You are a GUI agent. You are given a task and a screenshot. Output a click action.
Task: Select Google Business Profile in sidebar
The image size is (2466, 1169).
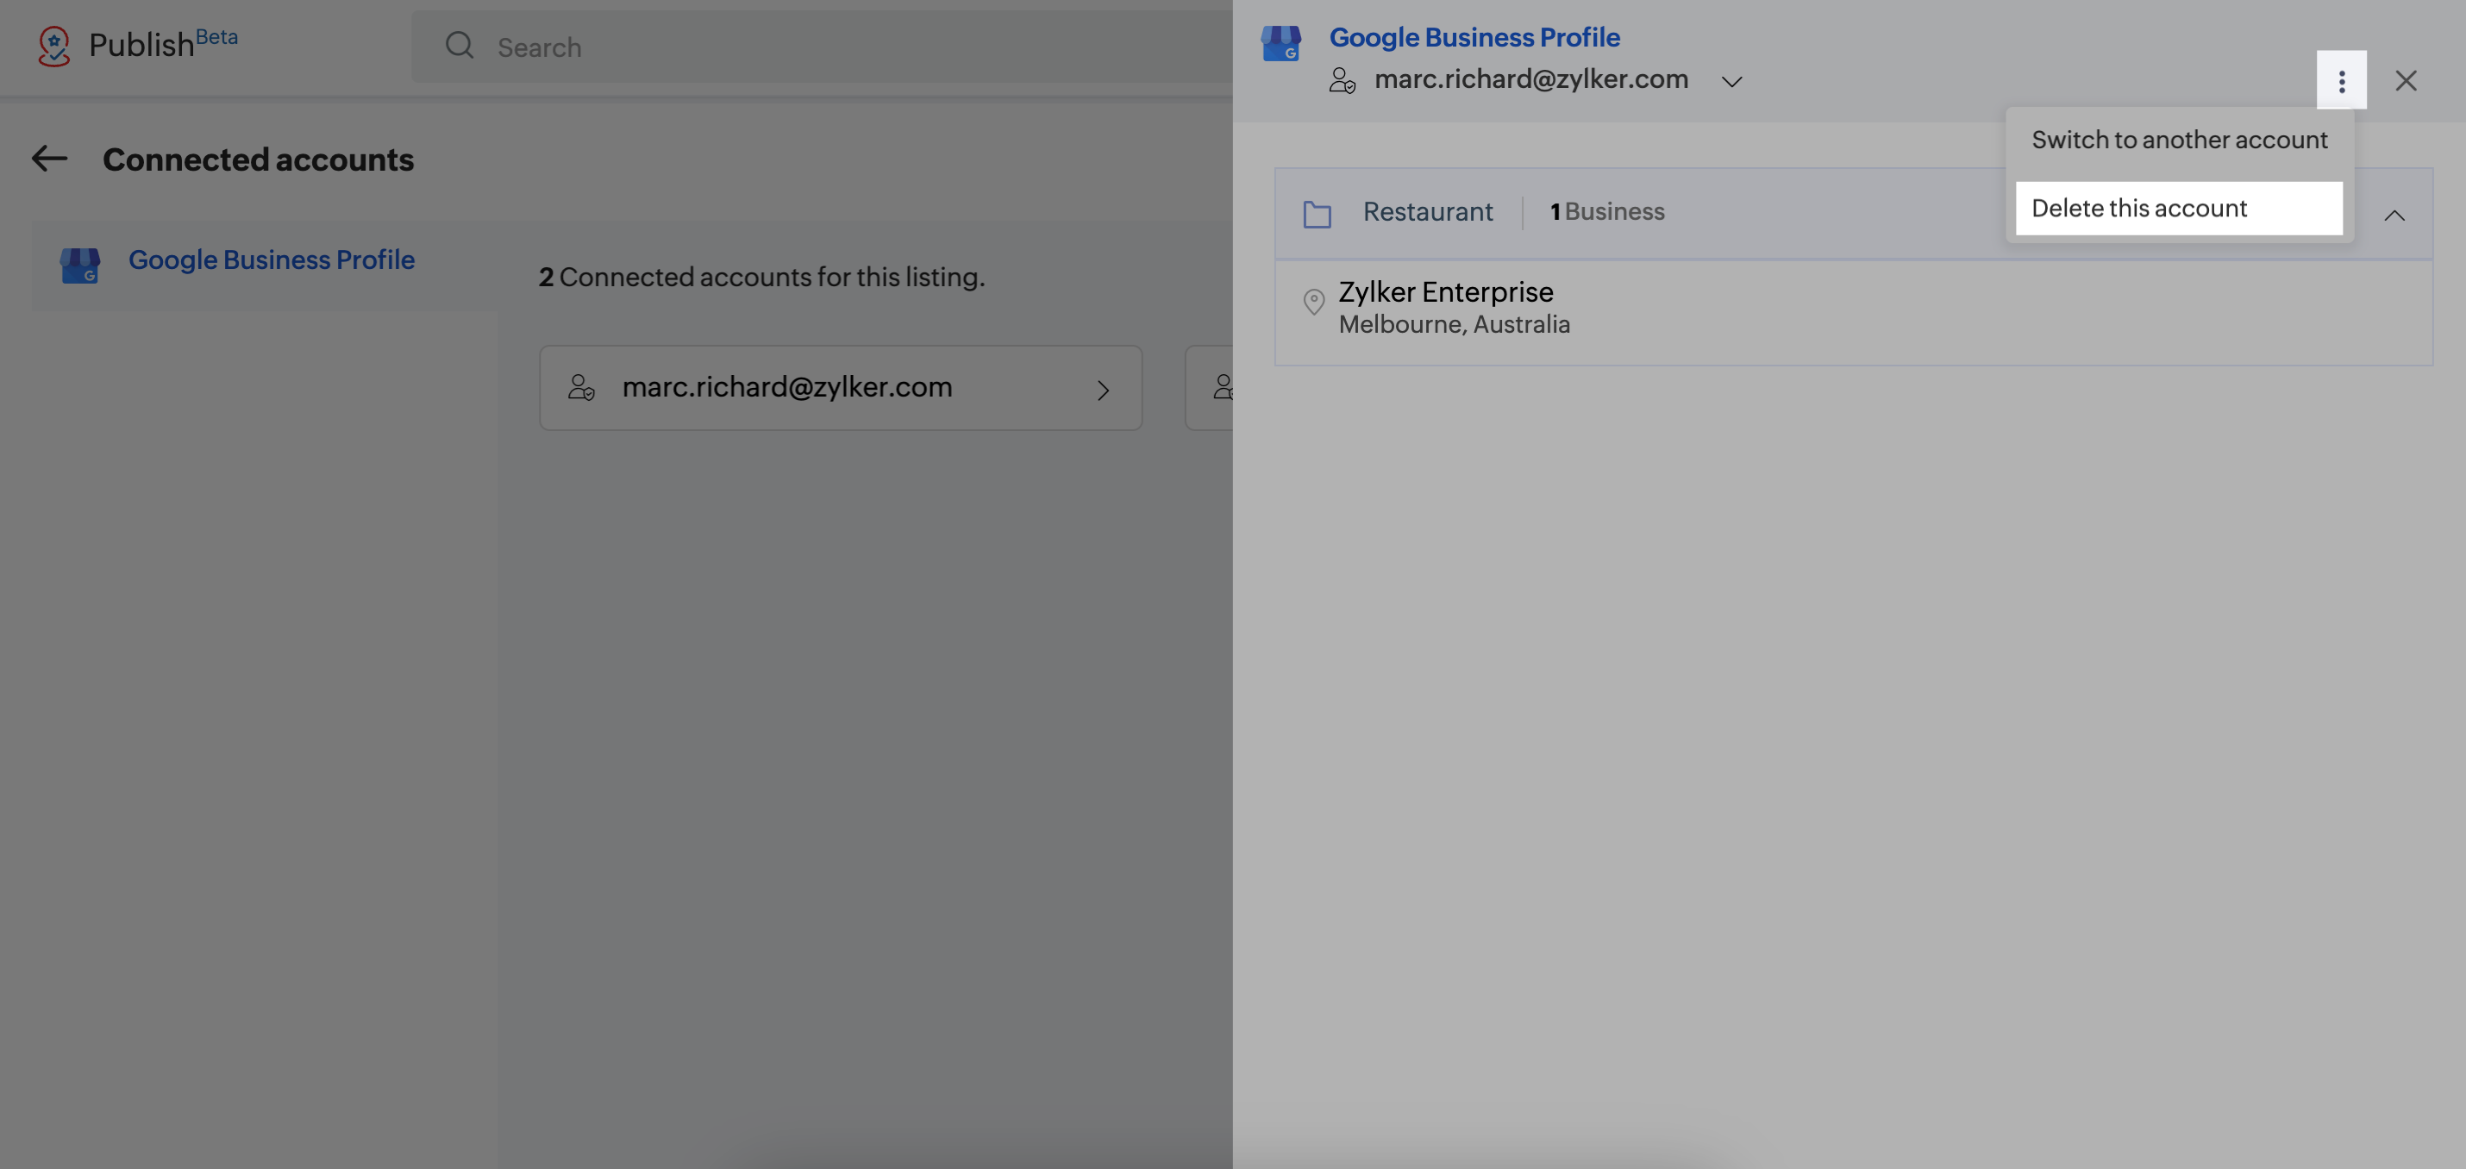(x=264, y=266)
